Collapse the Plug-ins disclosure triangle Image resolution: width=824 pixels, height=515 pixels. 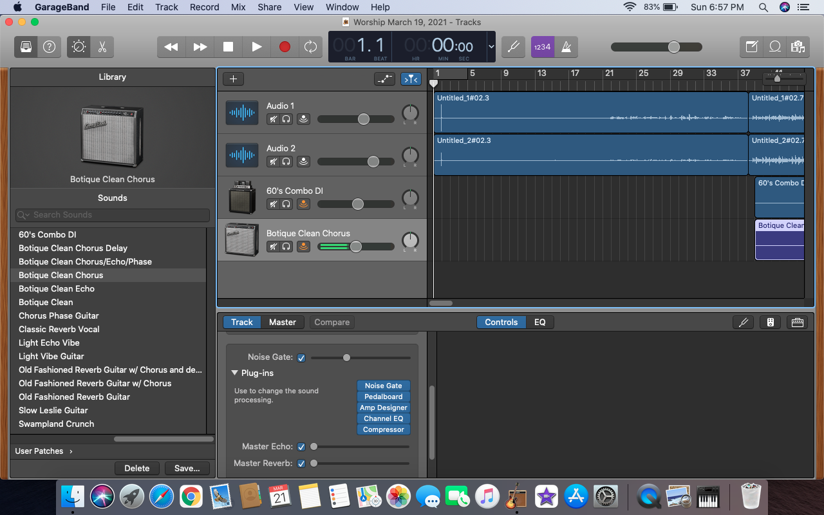(x=235, y=373)
